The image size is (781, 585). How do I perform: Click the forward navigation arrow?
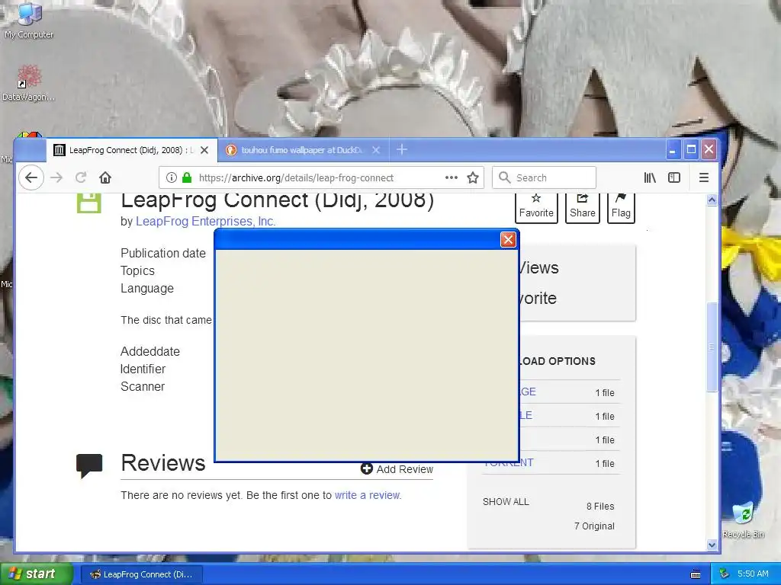pos(56,177)
